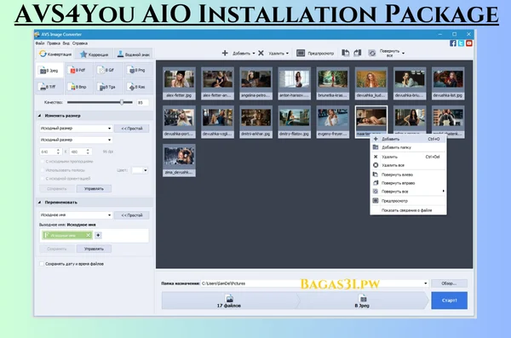Open the YouTube icon link
511x338 pixels.
(469, 43)
